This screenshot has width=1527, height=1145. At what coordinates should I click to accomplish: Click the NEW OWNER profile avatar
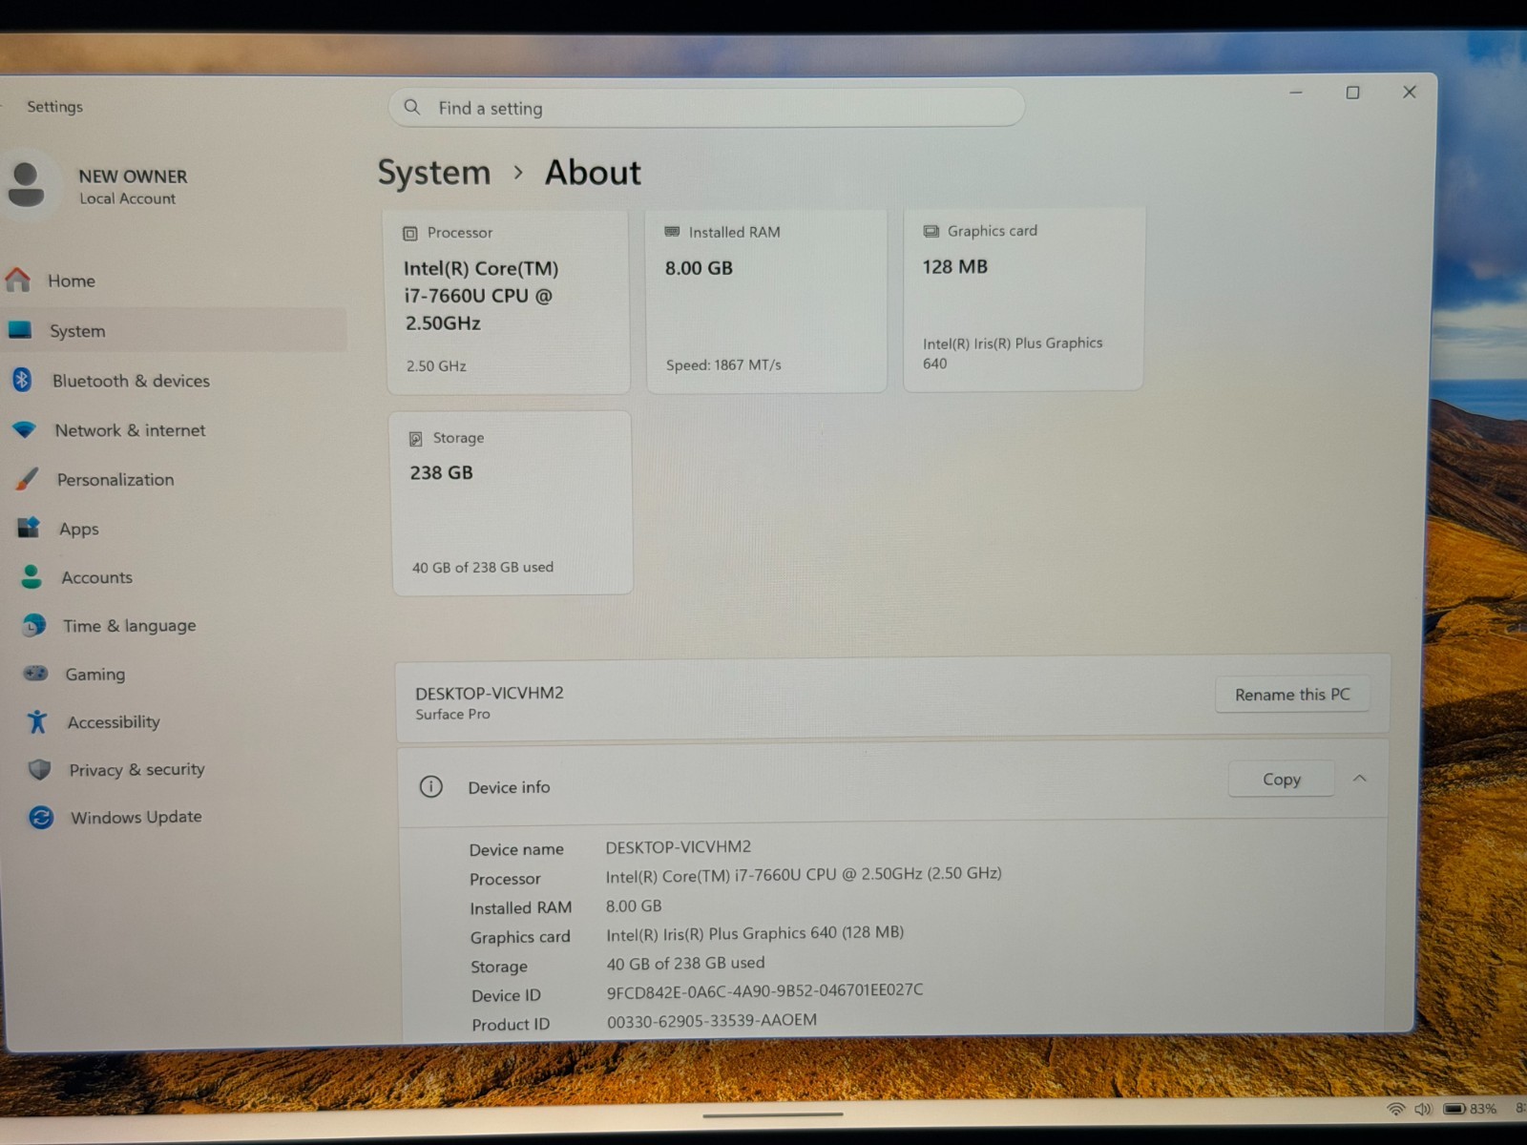click(27, 184)
